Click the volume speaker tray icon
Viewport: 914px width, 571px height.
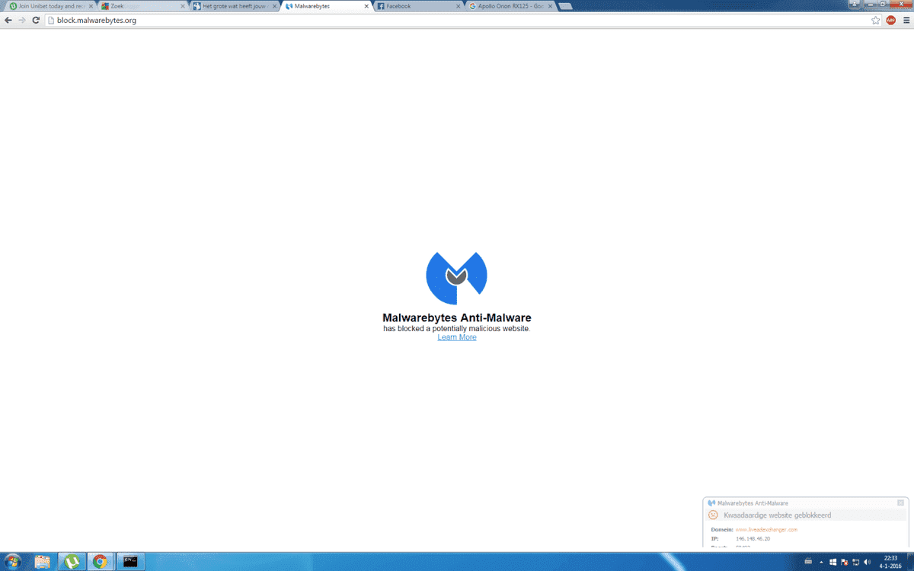tap(867, 562)
